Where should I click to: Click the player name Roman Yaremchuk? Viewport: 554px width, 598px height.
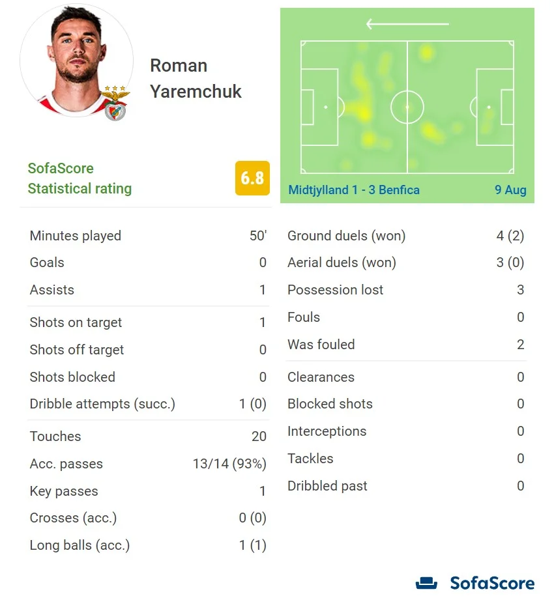tap(196, 79)
